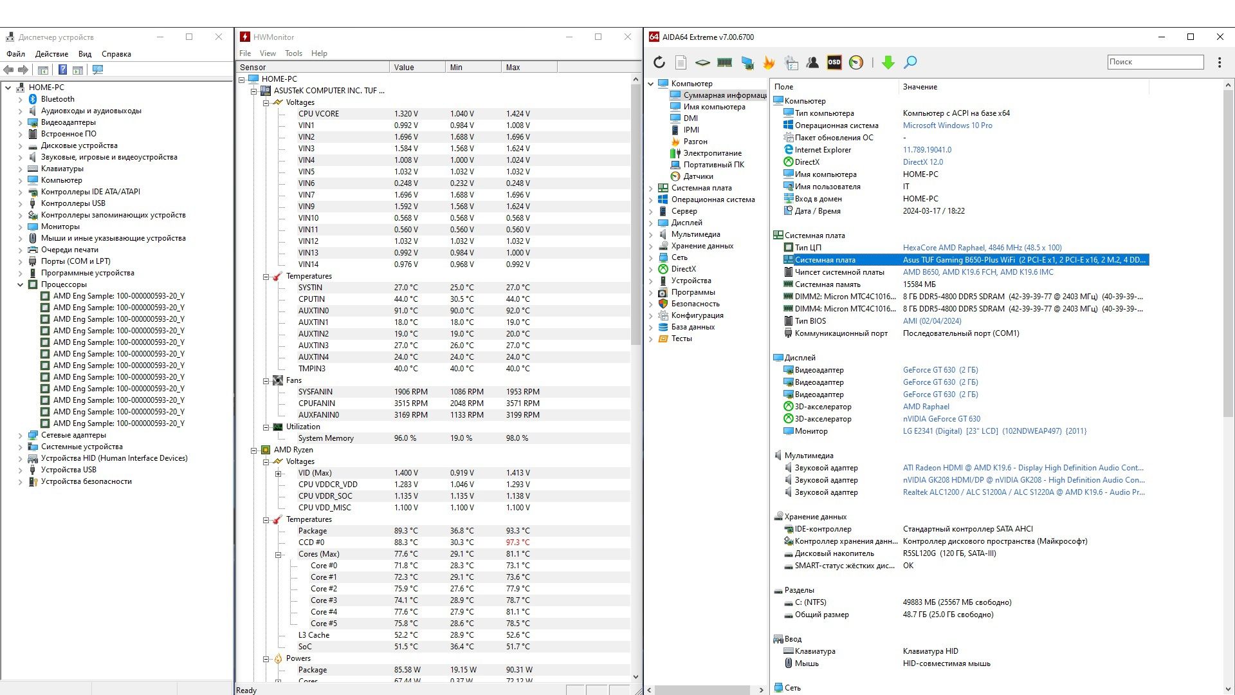Expand Видеоадаптеры in Device Manager
This screenshot has height=695, width=1235.
(x=20, y=122)
